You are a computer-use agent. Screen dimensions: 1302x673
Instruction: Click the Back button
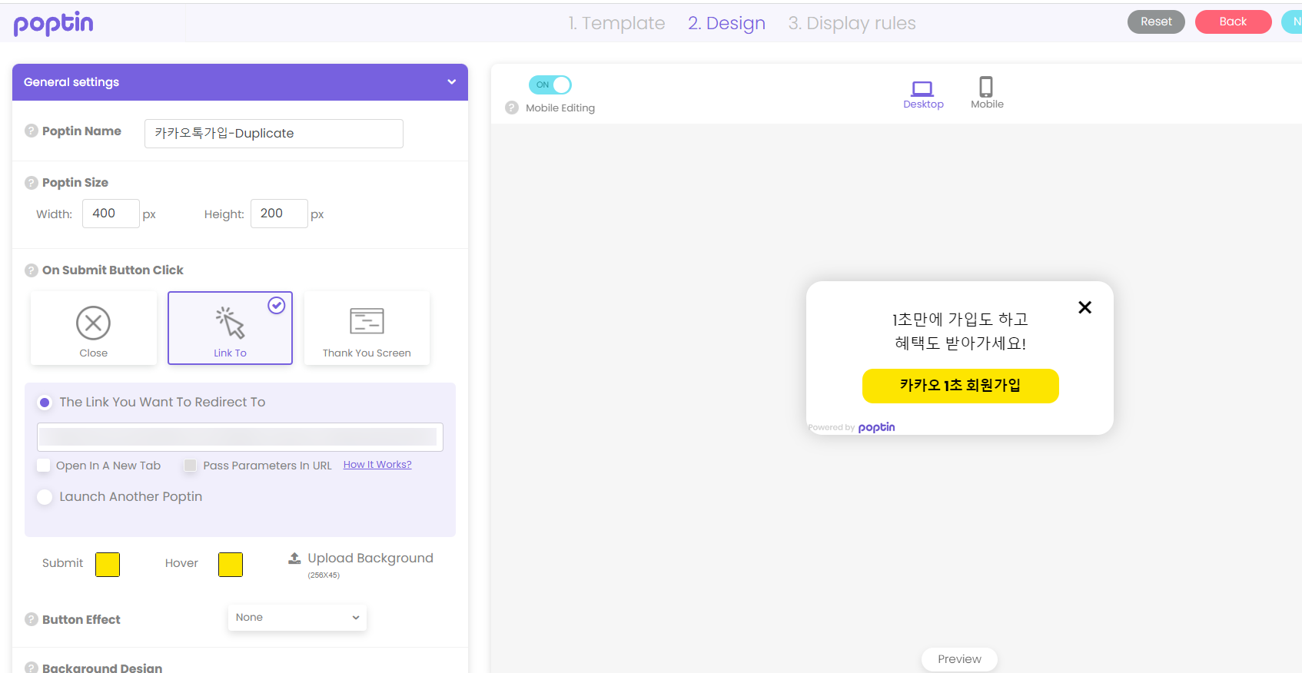click(x=1234, y=22)
